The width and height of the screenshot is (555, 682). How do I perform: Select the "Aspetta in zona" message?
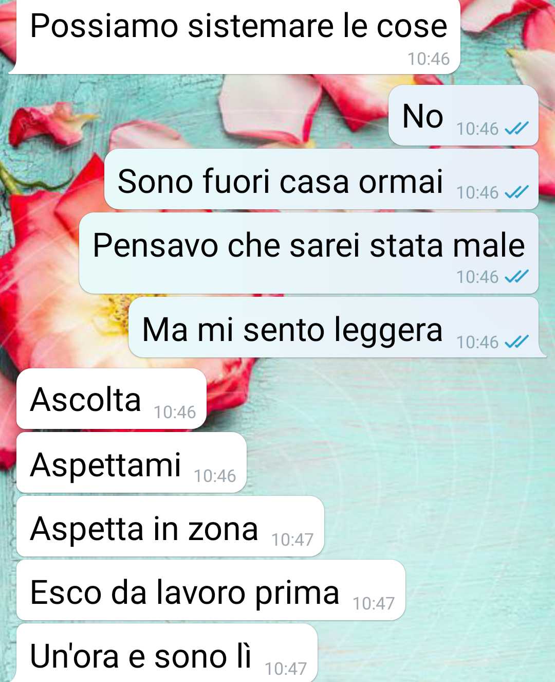pos(170,526)
